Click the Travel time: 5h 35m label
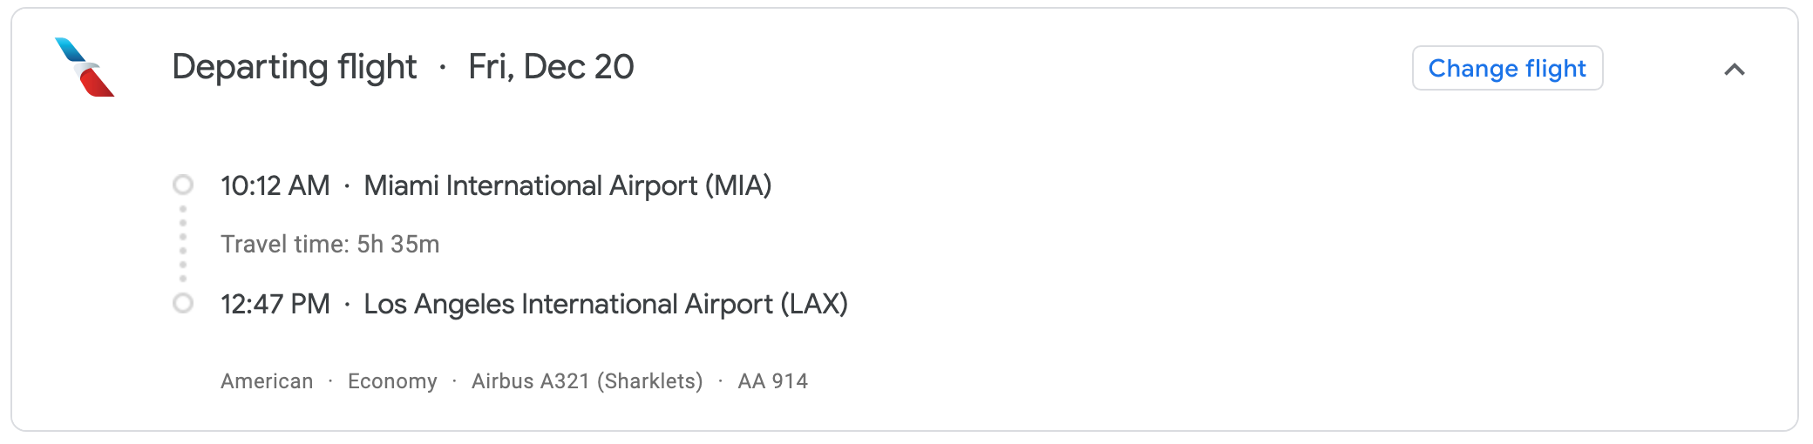Viewport: 1813px width, 444px height. pyautogui.click(x=329, y=245)
